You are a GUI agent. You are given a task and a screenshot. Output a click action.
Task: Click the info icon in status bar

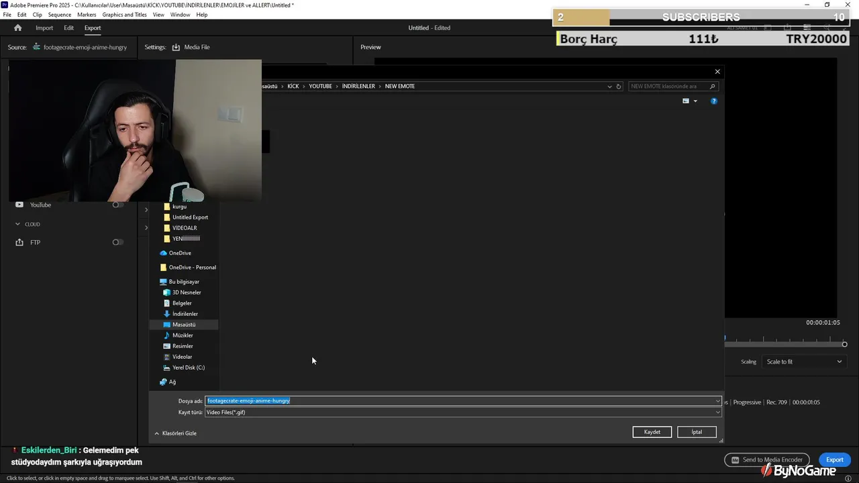848,478
